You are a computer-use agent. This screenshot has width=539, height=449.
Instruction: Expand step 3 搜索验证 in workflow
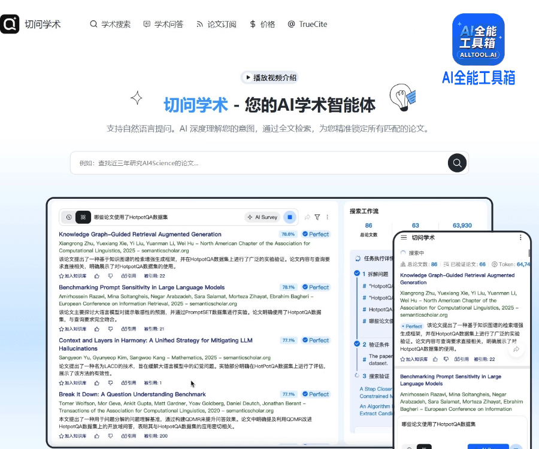coord(376,376)
